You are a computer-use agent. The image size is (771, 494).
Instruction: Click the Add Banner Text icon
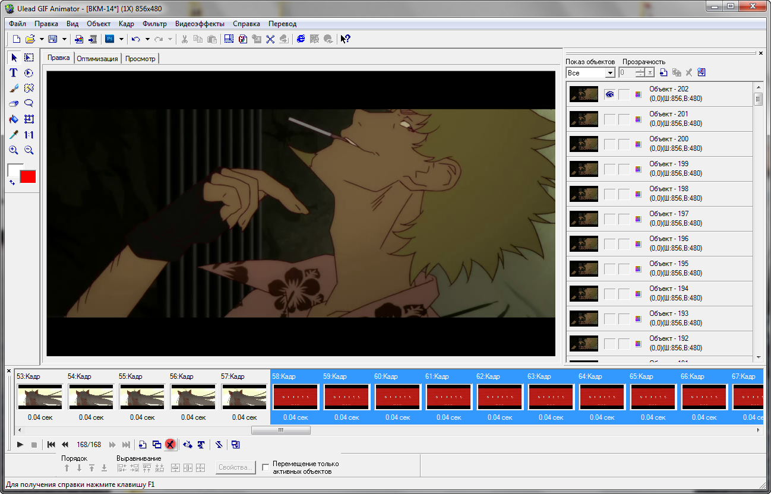pos(201,444)
